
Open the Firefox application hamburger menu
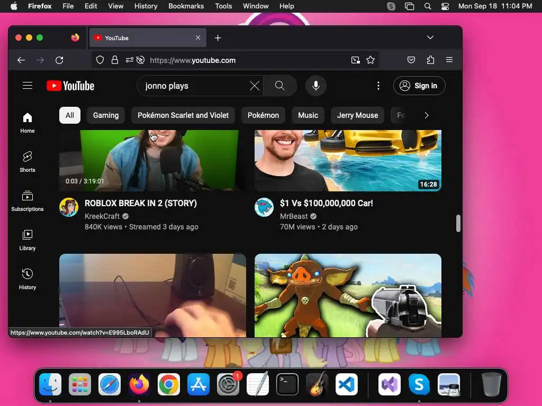pyautogui.click(x=449, y=60)
